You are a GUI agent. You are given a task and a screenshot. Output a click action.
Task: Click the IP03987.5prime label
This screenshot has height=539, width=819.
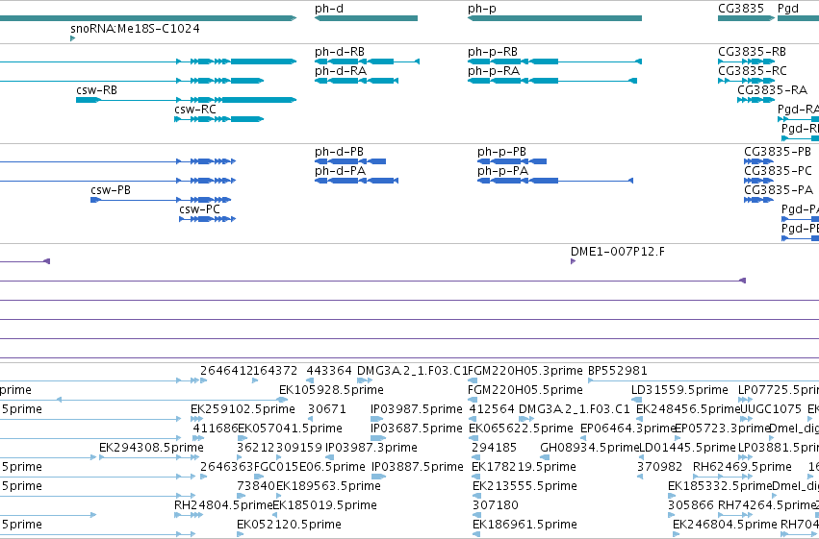(x=417, y=409)
